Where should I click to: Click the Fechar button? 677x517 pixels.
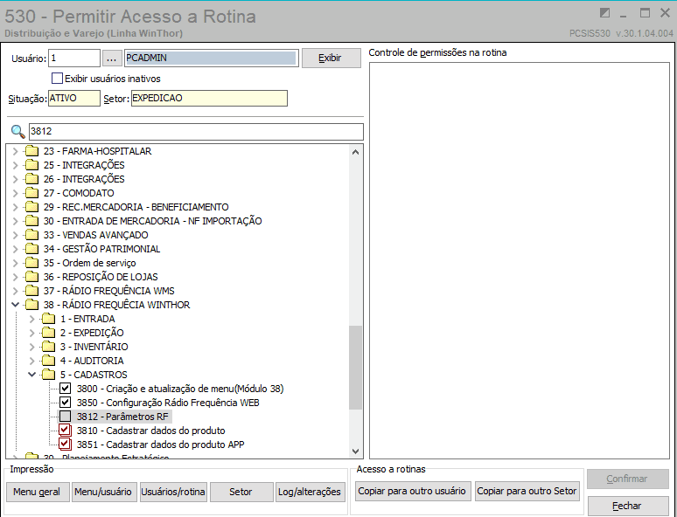click(x=628, y=506)
